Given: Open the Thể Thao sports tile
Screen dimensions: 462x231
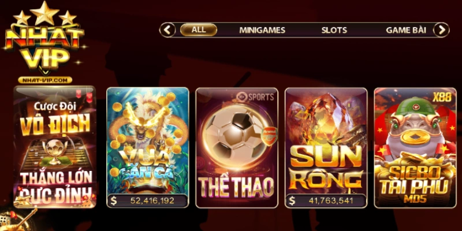Looking at the screenshot, I should coord(237,148).
